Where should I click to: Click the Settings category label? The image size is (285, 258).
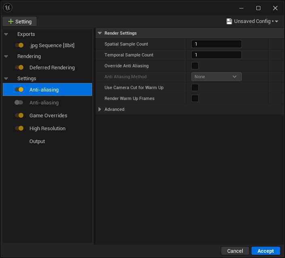(x=27, y=79)
